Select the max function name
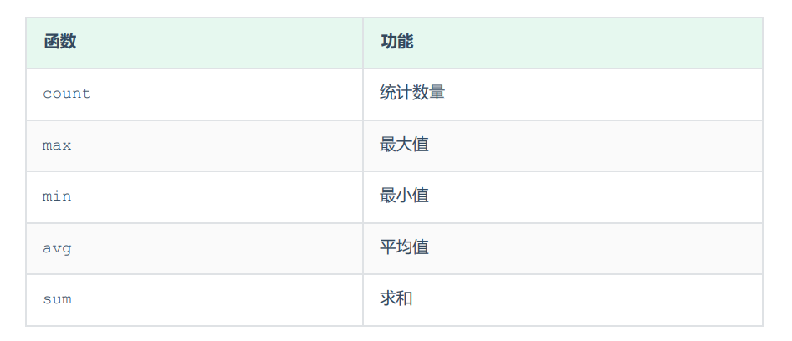The height and width of the screenshot is (341, 792). click(57, 145)
